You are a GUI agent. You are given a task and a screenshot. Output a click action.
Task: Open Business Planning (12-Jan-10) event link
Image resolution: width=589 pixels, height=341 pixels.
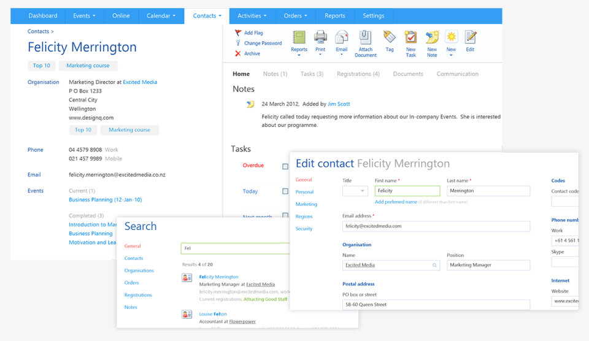[105, 200]
